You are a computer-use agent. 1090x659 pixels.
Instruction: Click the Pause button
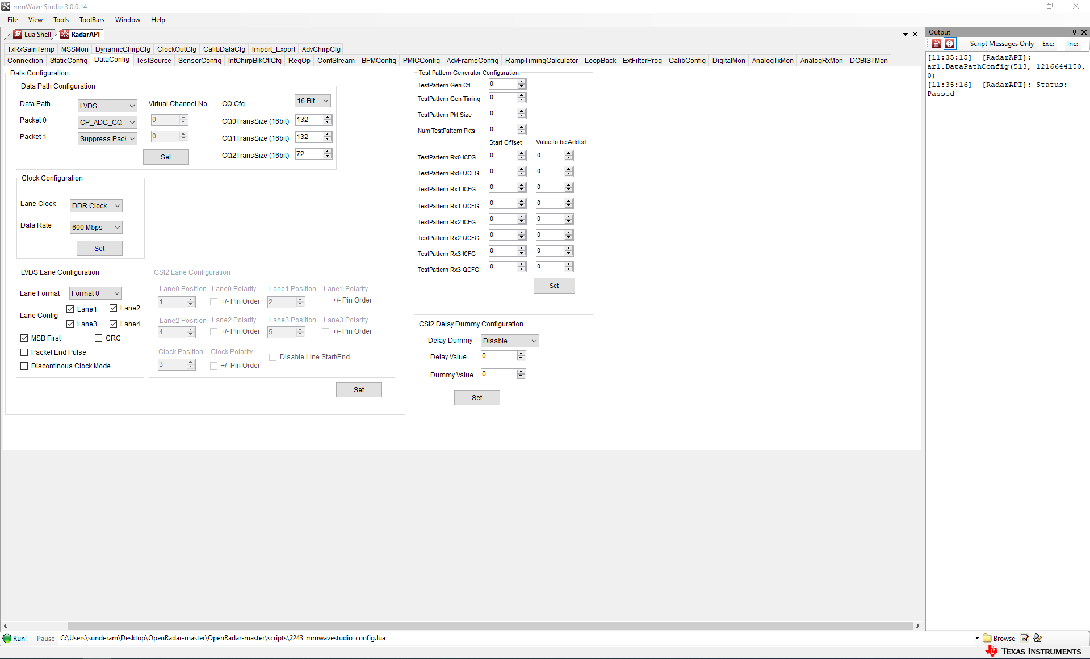(x=45, y=639)
